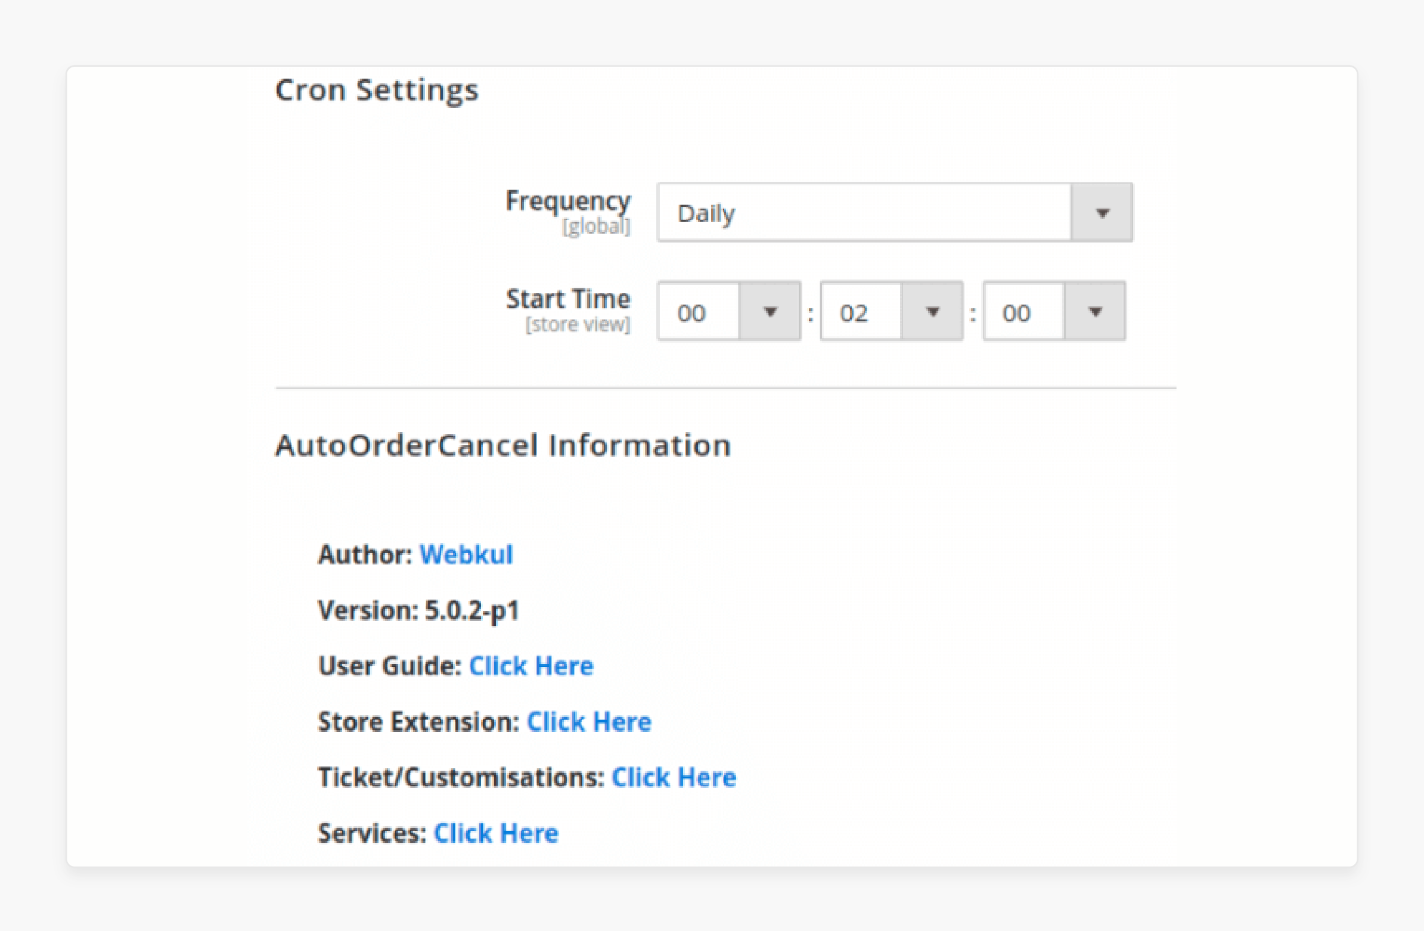This screenshot has width=1424, height=931.
Task: Click the AutoOrderCancel Information heading
Action: pyautogui.click(x=503, y=445)
